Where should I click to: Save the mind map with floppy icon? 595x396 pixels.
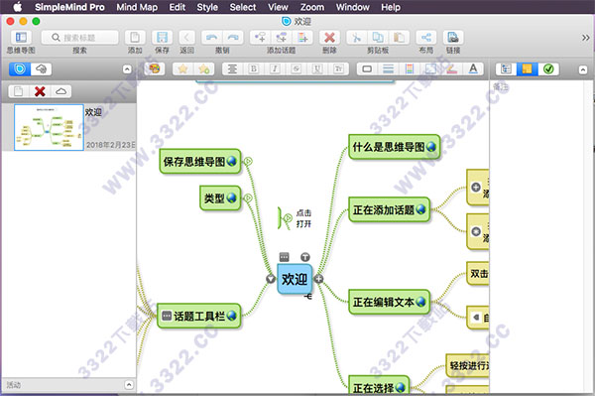coord(162,37)
